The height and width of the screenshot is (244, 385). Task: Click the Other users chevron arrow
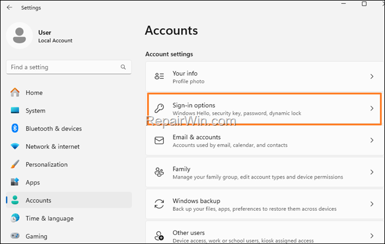(x=372, y=236)
